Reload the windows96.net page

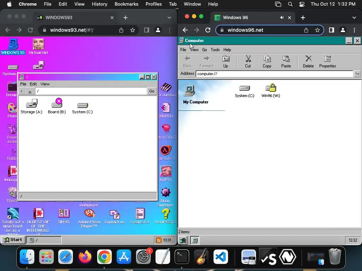[x=208, y=30]
